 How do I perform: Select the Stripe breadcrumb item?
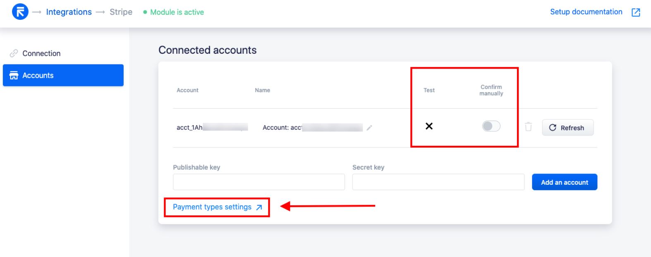(121, 12)
